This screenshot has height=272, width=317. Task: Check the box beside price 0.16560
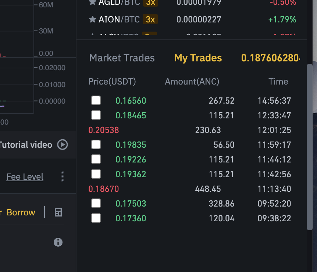click(96, 100)
